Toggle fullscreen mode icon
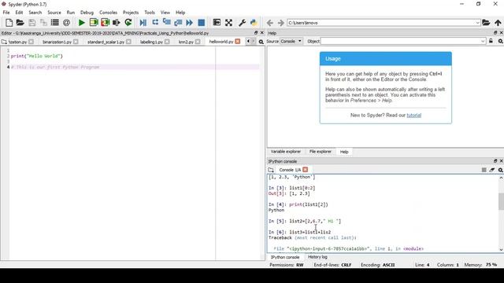The width and height of the screenshot is (504, 283). 228,23
